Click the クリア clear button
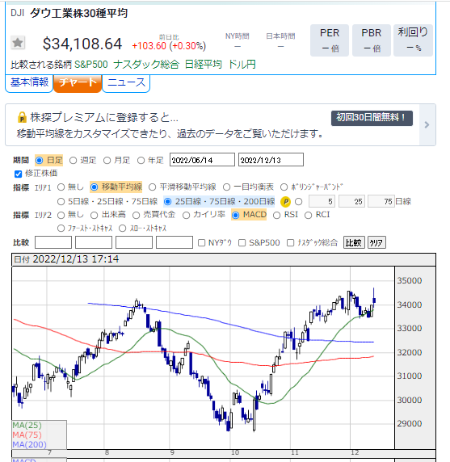Image resolution: width=450 pixels, height=462 pixels. pos(376,242)
